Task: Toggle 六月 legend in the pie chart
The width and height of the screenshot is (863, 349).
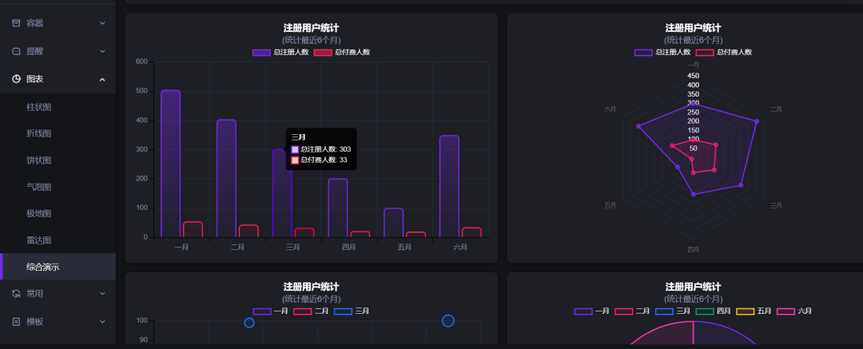Action: tap(795, 311)
